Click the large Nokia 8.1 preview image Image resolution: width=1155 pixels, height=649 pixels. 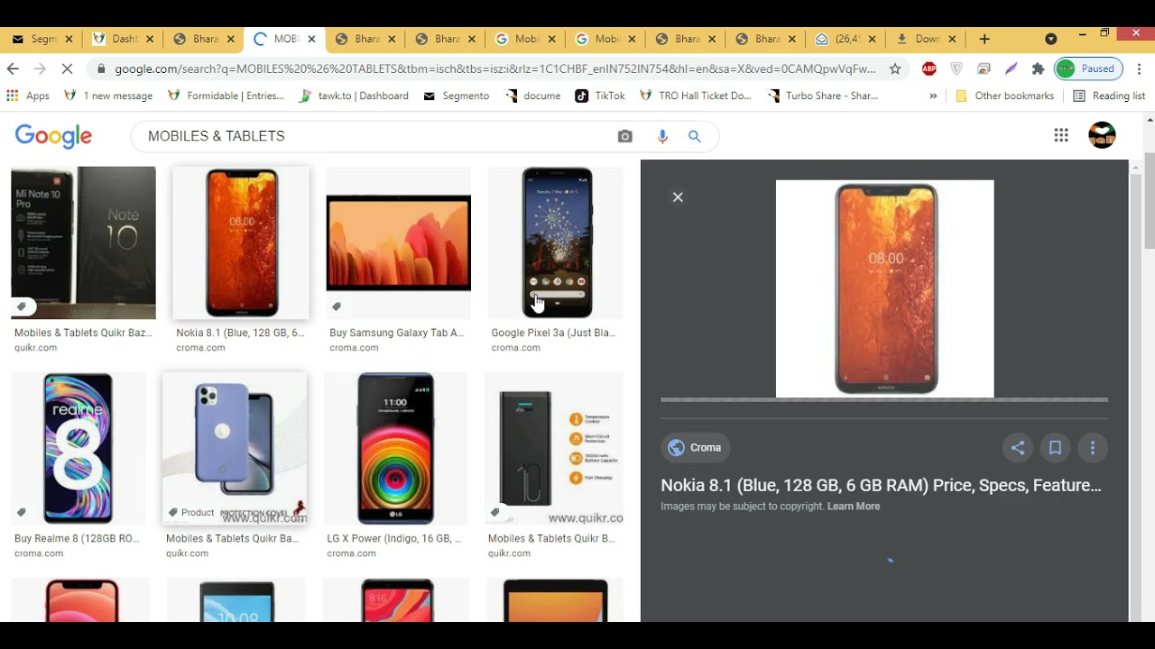(885, 288)
